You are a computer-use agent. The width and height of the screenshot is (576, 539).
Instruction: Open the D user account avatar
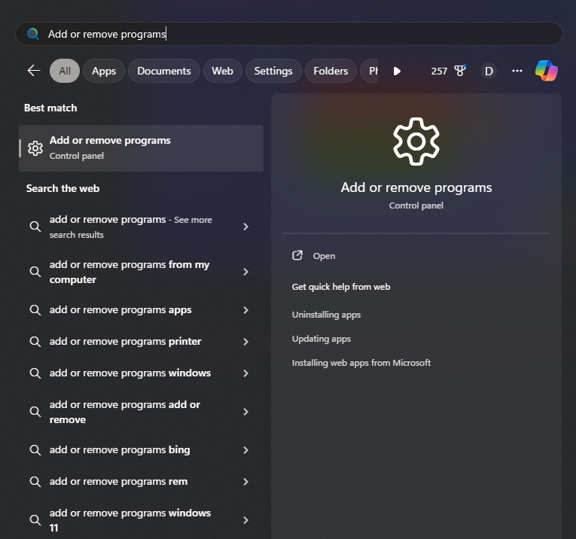point(489,71)
